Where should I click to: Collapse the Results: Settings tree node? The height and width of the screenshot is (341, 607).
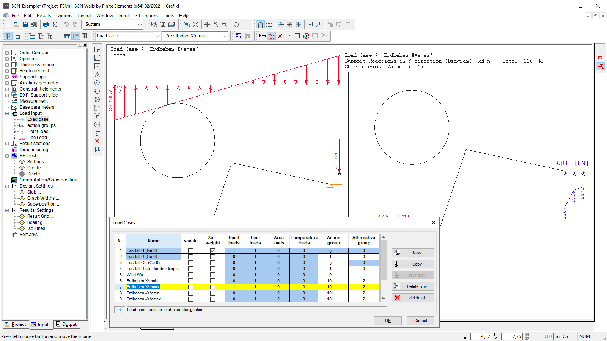coord(7,210)
